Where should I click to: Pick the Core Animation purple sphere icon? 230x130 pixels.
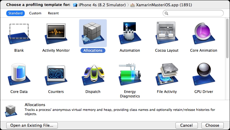coord(204,33)
